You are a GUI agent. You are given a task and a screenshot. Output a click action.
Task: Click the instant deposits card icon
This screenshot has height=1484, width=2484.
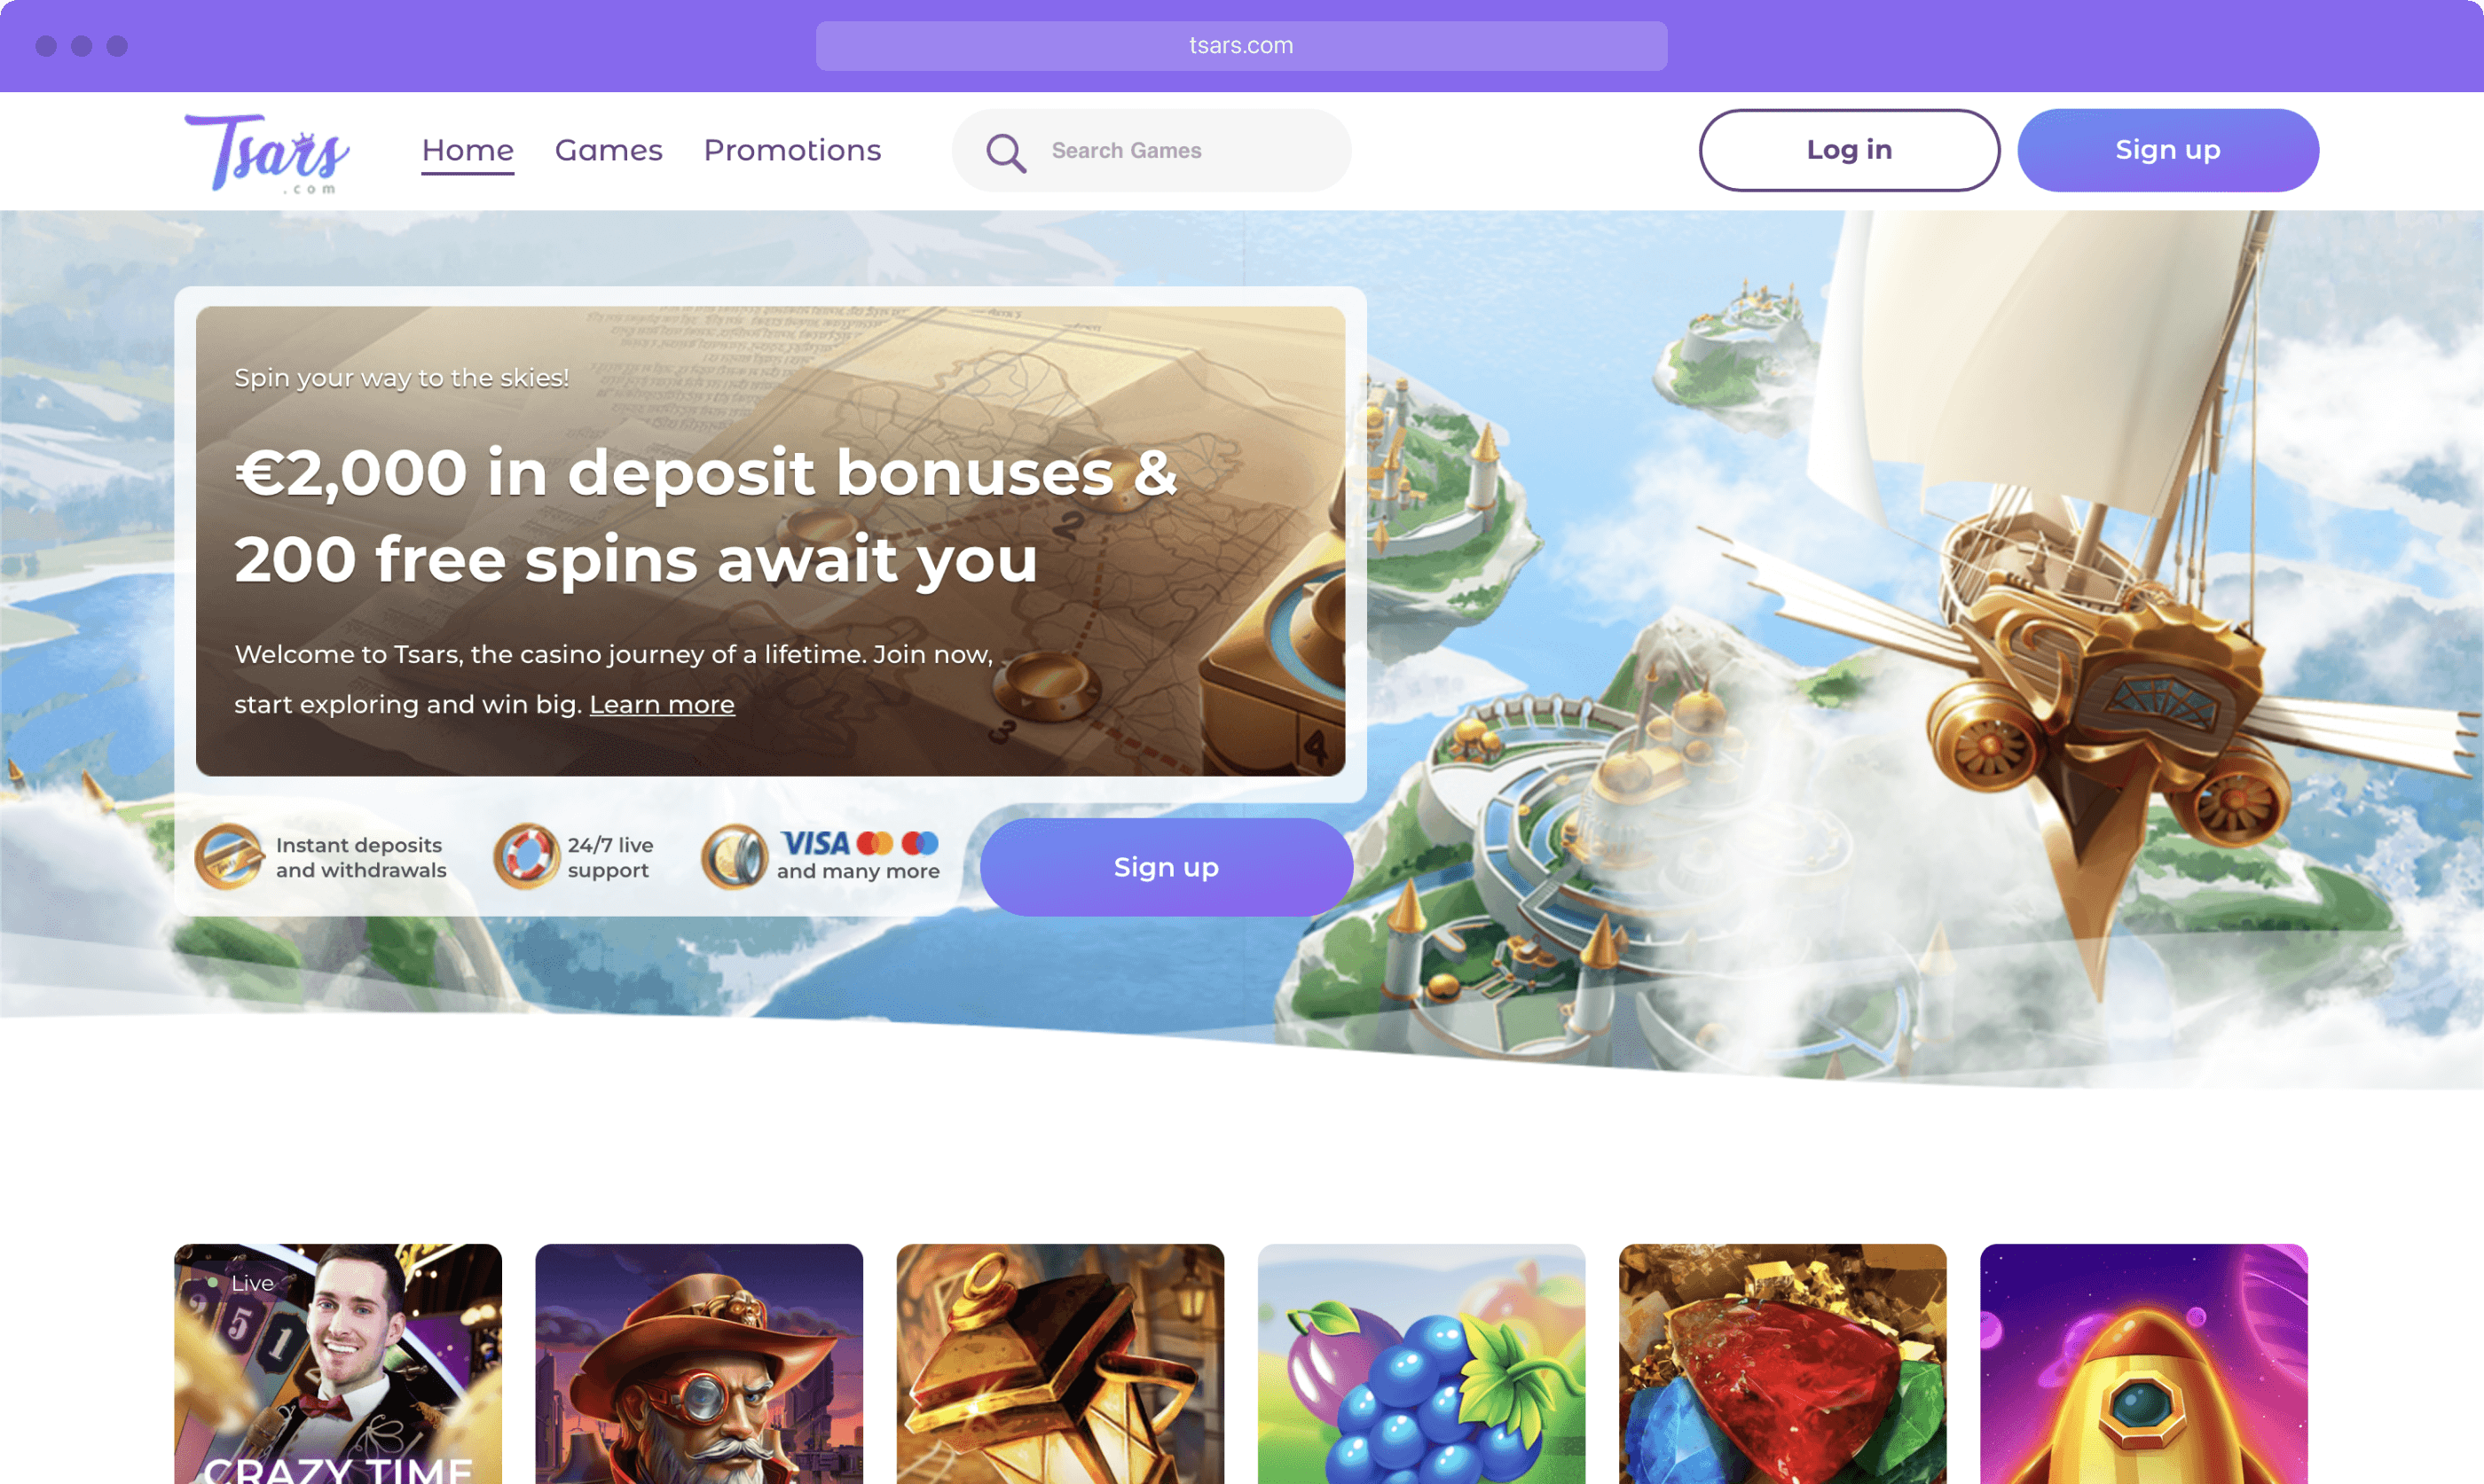pyautogui.click(x=229, y=857)
